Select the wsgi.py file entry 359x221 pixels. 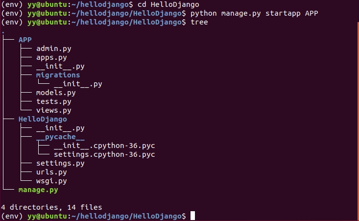pyautogui.click(x=51, y=181)
